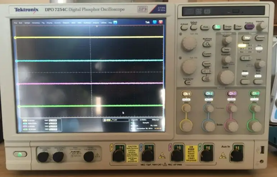Open the File menu on the scope screen
This screenshot has width=277, height=177.
[15, 23]
